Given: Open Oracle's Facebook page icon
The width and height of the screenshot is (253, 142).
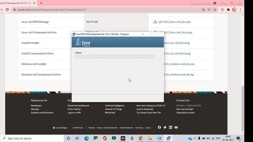Looking at the screenshot, I should tap(159, 127).
